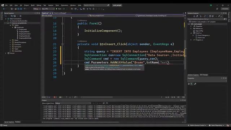Pin the Form1.cs tab
The width and height of the screenshot is (231, 130).
pyautogui.click(x=50, y=13)
